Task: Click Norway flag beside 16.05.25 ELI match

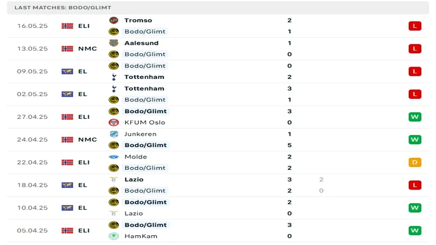Action: pyautogui.click(x=67, y=26)
